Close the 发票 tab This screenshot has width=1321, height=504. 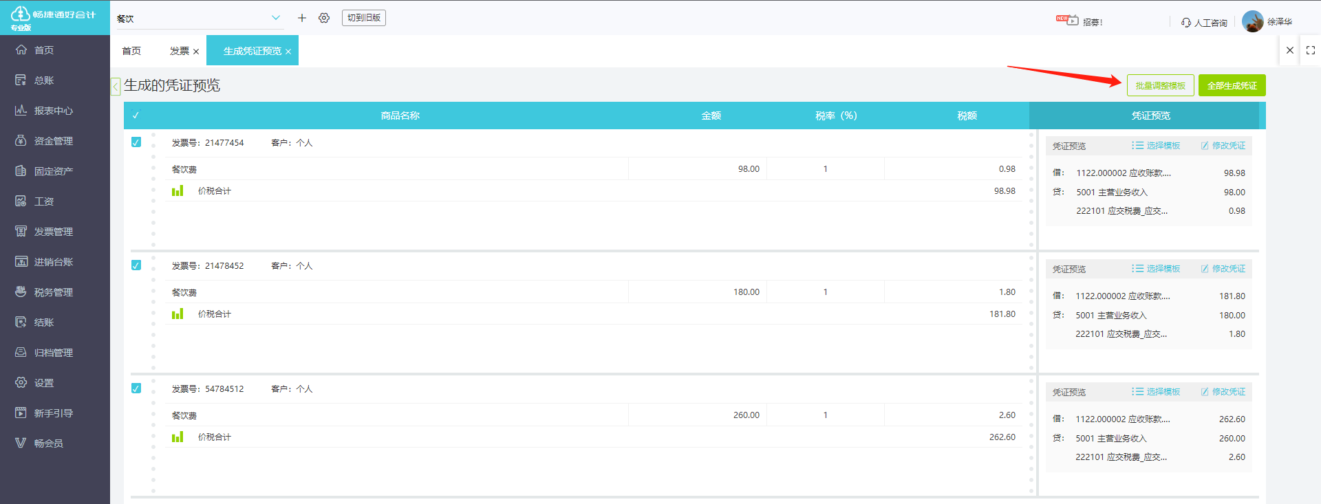tap(196, 52)
